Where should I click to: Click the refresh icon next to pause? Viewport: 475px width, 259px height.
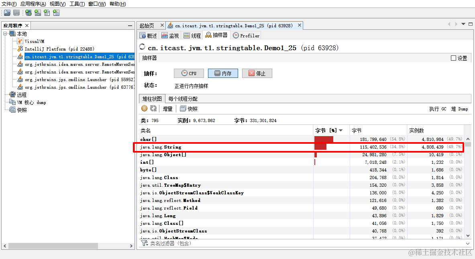pyautogui.click(x=153, y=108)
